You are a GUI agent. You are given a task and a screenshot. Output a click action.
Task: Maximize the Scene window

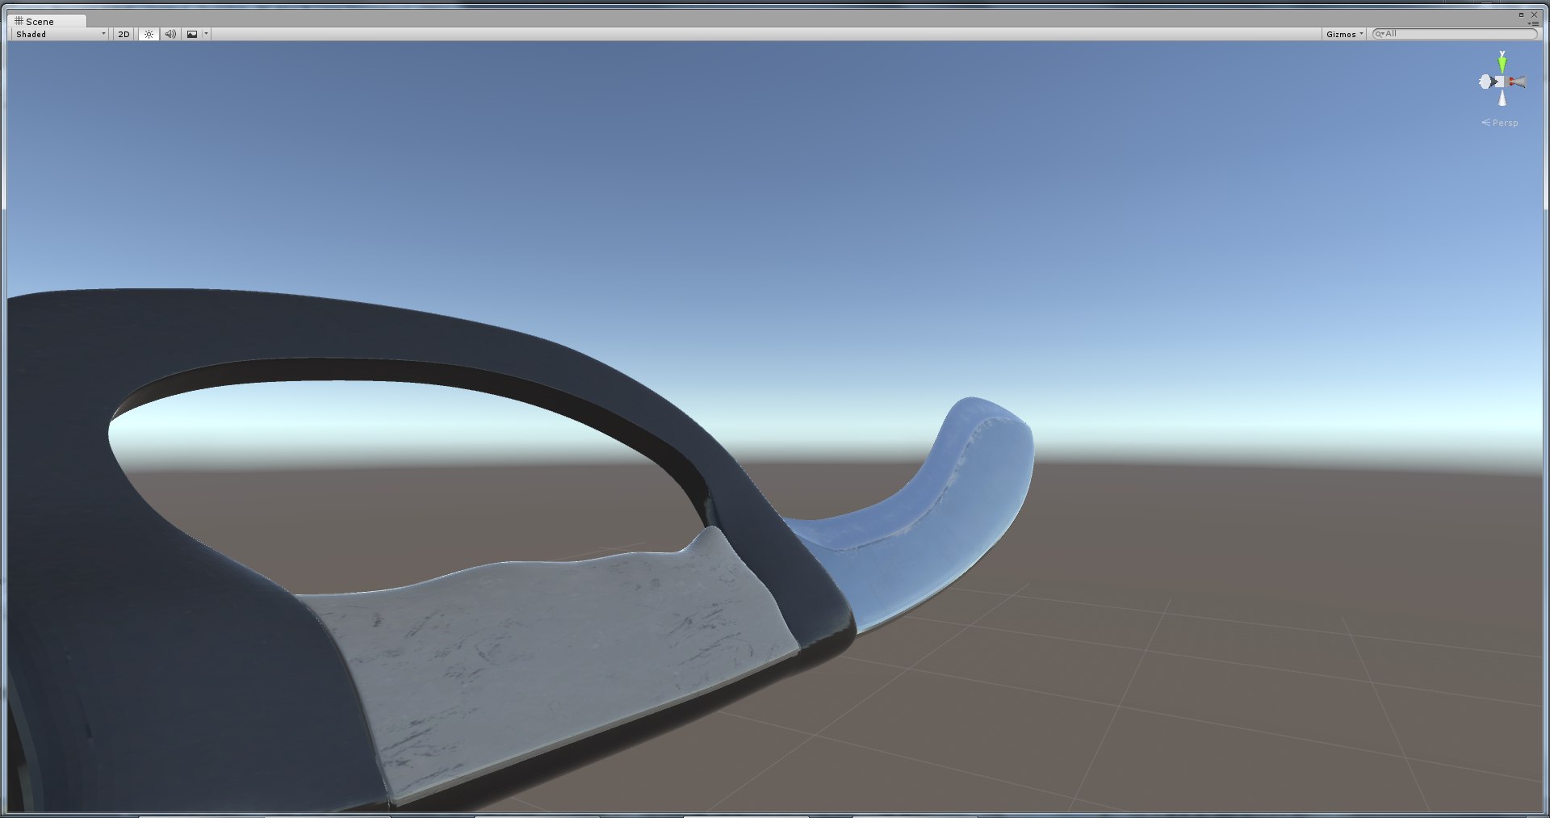[1521, 15]
